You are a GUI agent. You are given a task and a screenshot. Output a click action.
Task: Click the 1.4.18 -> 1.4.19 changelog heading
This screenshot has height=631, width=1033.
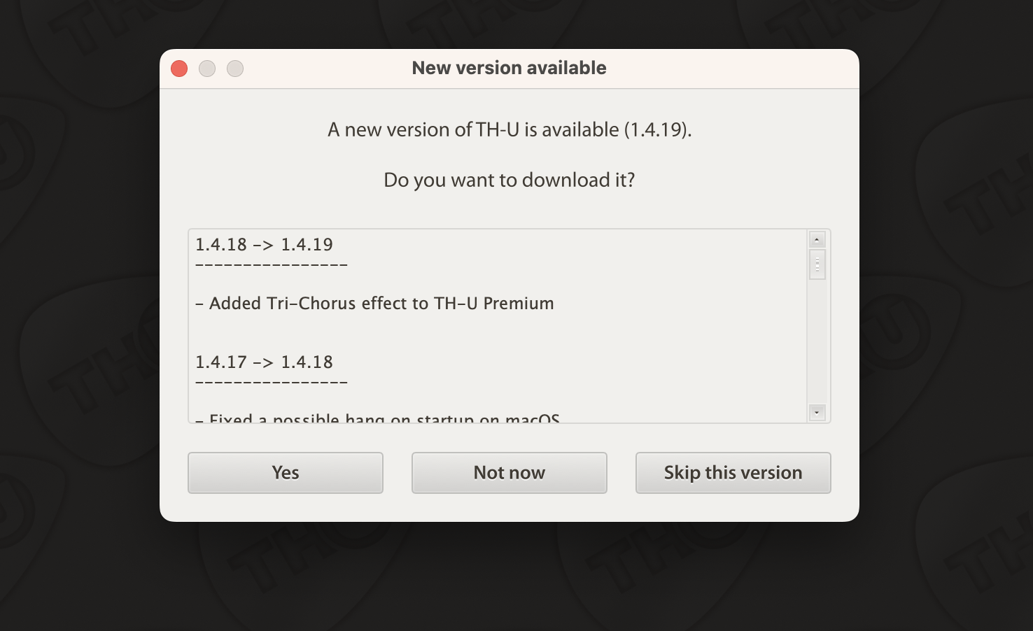[264, 244]
